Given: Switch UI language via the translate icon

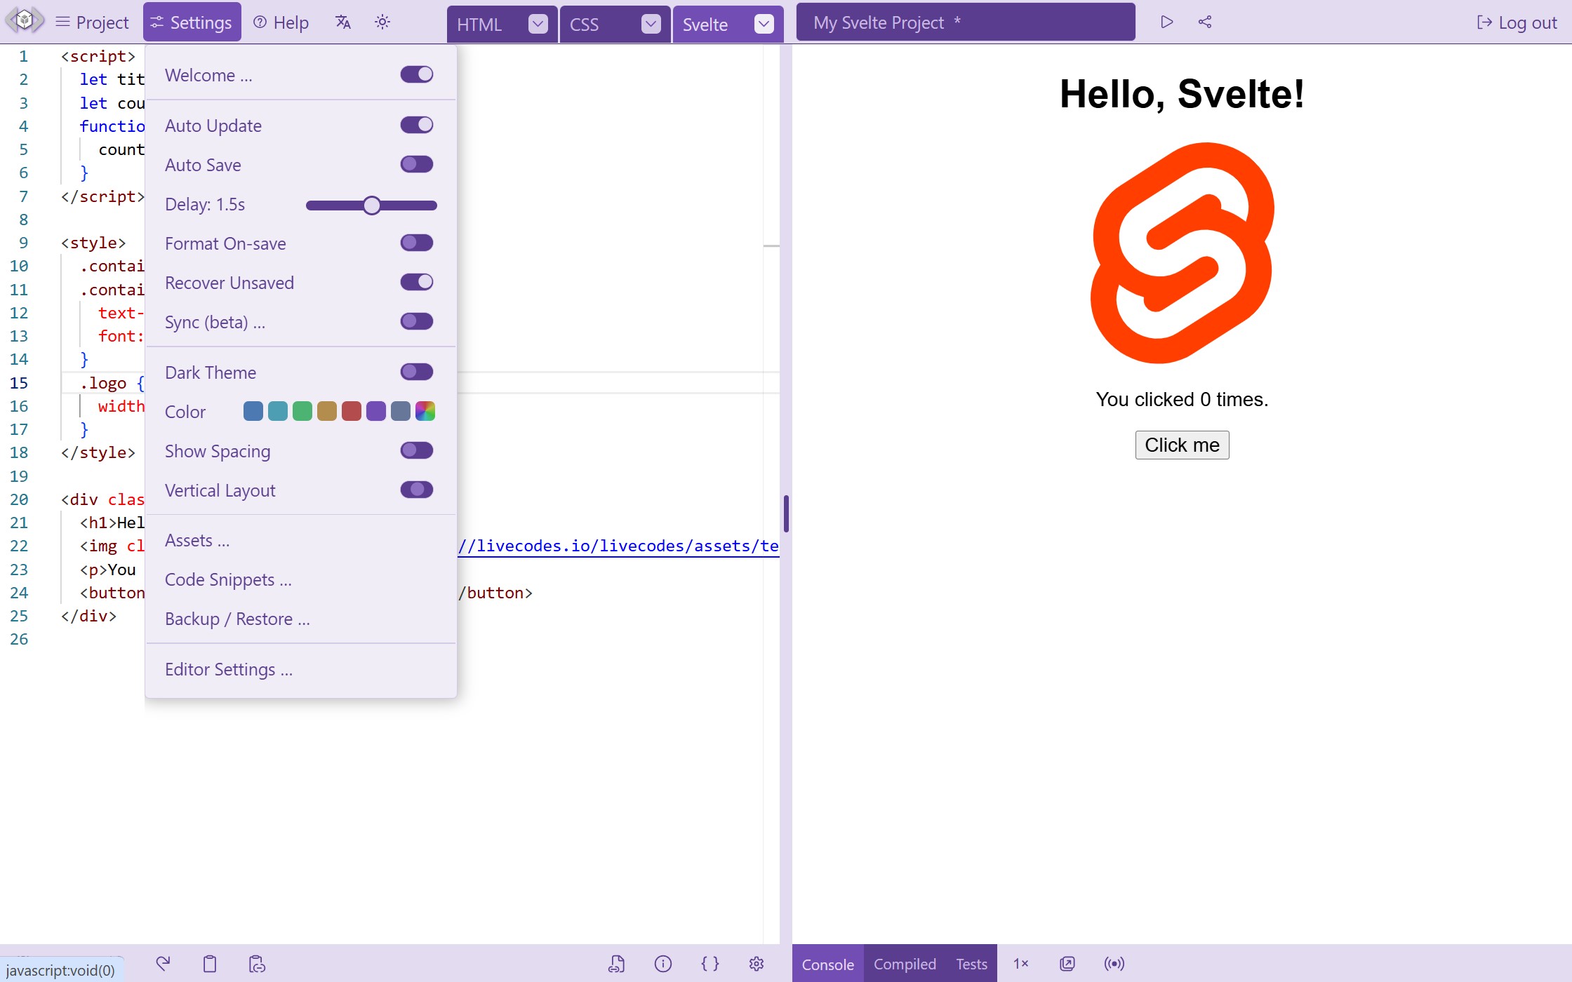Looking at the screenshot, I should [343, 22].
